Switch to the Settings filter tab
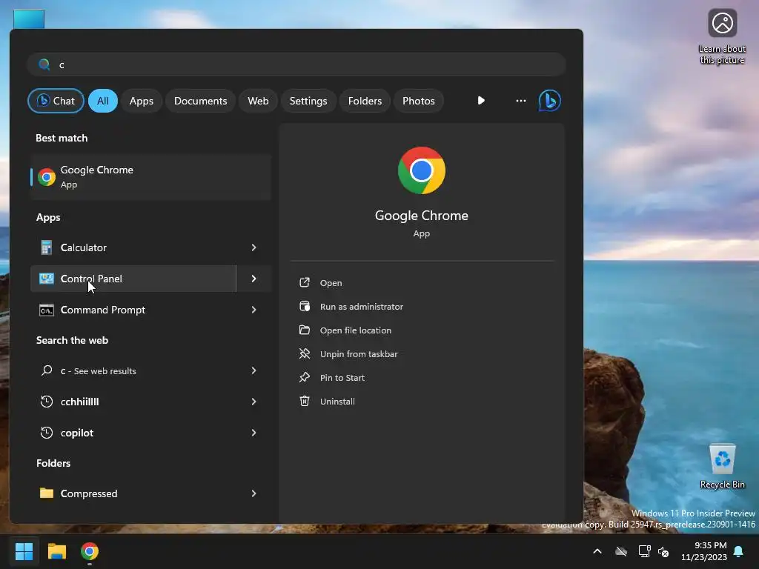Viewport: 759px width, 569px height. click(x=308, y=101)
